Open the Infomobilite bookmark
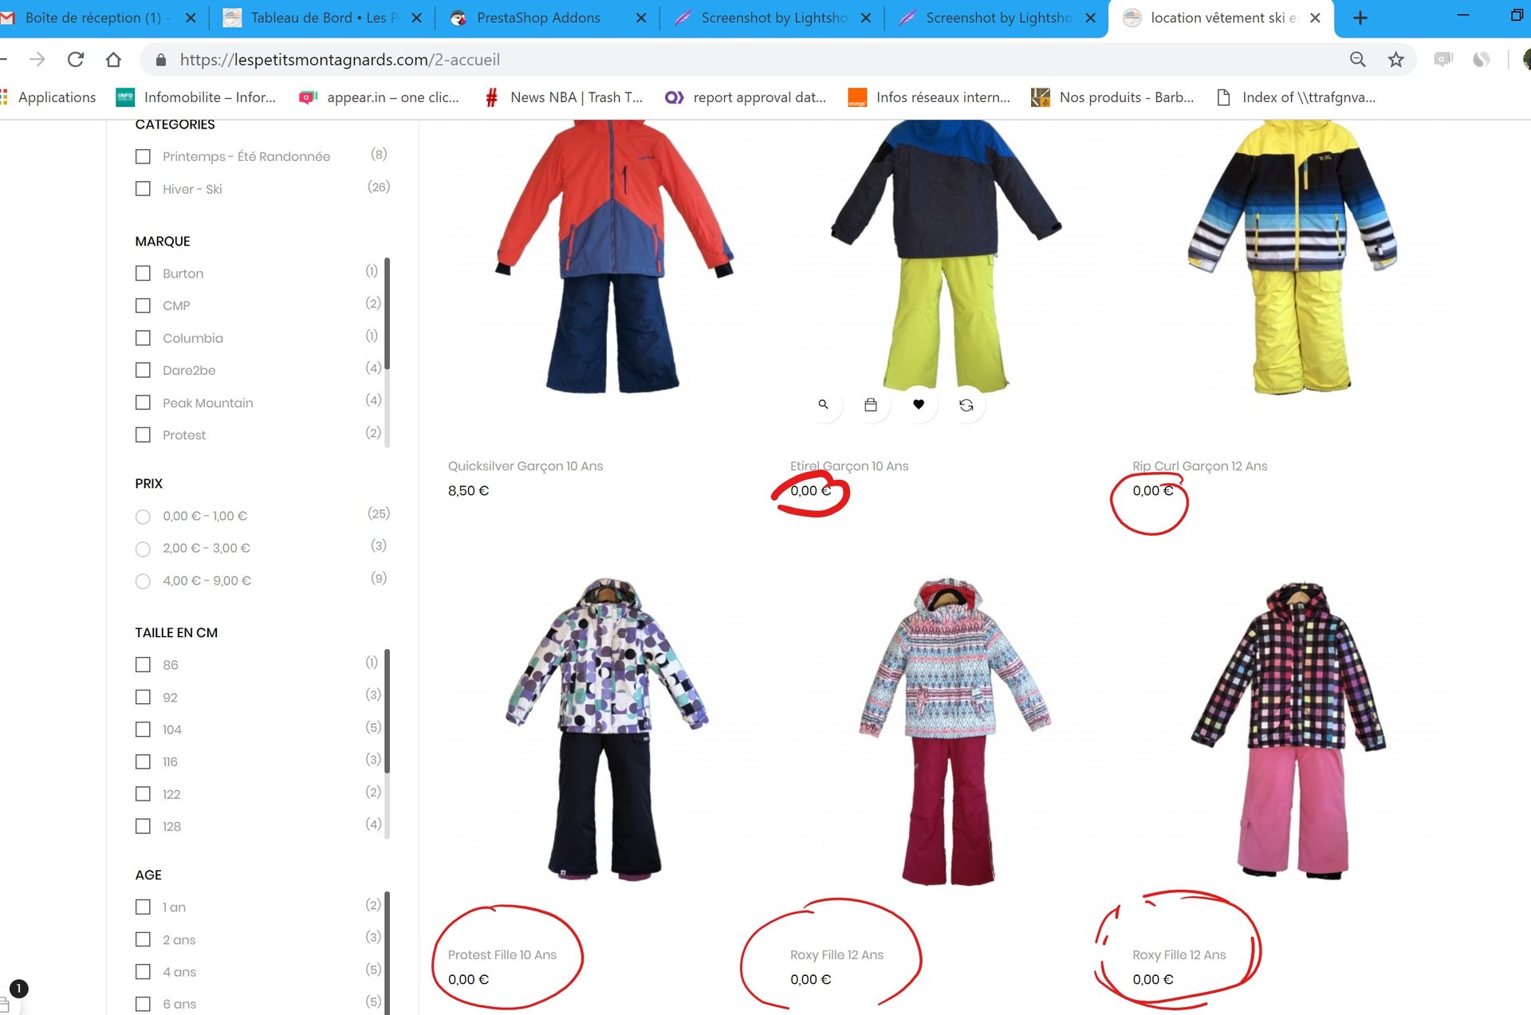Image resolution: width=1531 pixels, height=1015 pixels. click(196, 97)
